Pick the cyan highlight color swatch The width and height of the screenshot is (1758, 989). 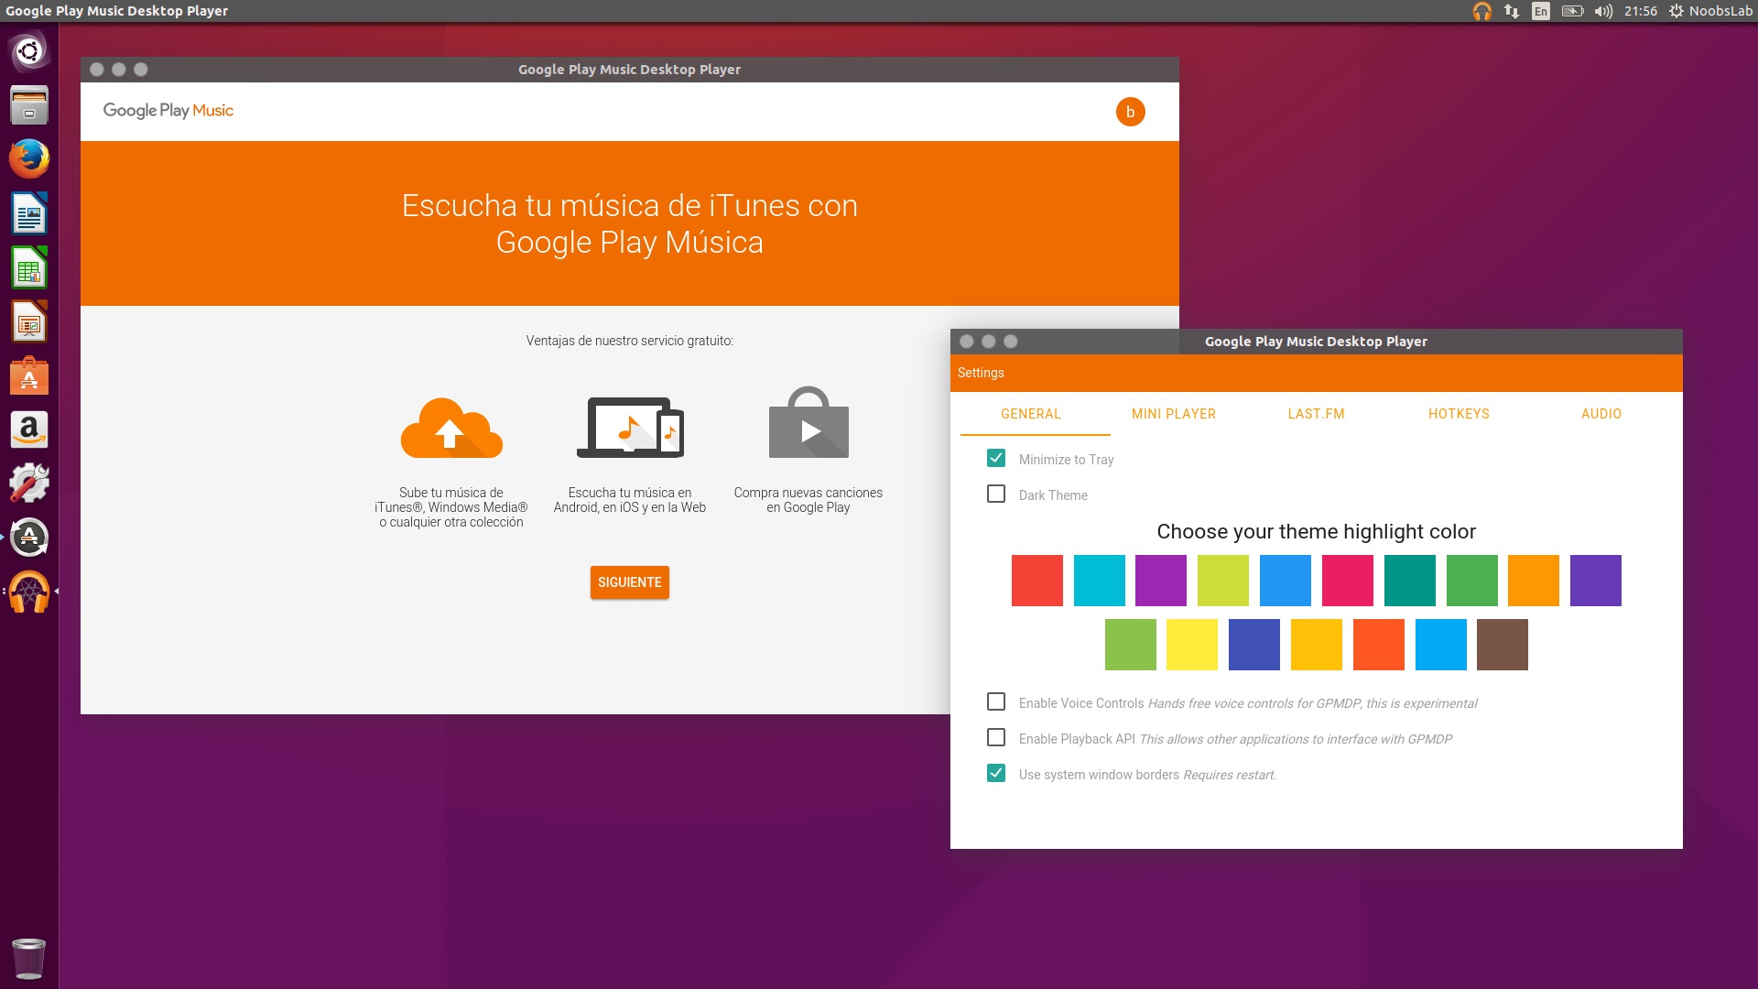(x=1100, y=581)
